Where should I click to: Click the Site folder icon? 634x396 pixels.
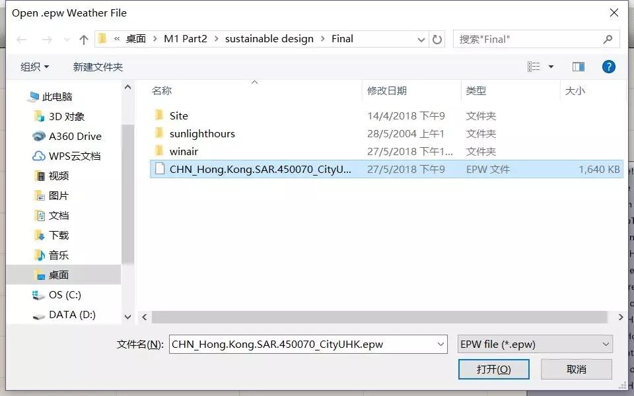coord(159,115)
